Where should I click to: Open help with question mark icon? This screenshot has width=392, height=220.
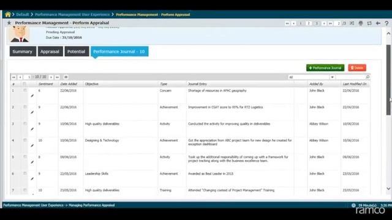pos(386,23)
